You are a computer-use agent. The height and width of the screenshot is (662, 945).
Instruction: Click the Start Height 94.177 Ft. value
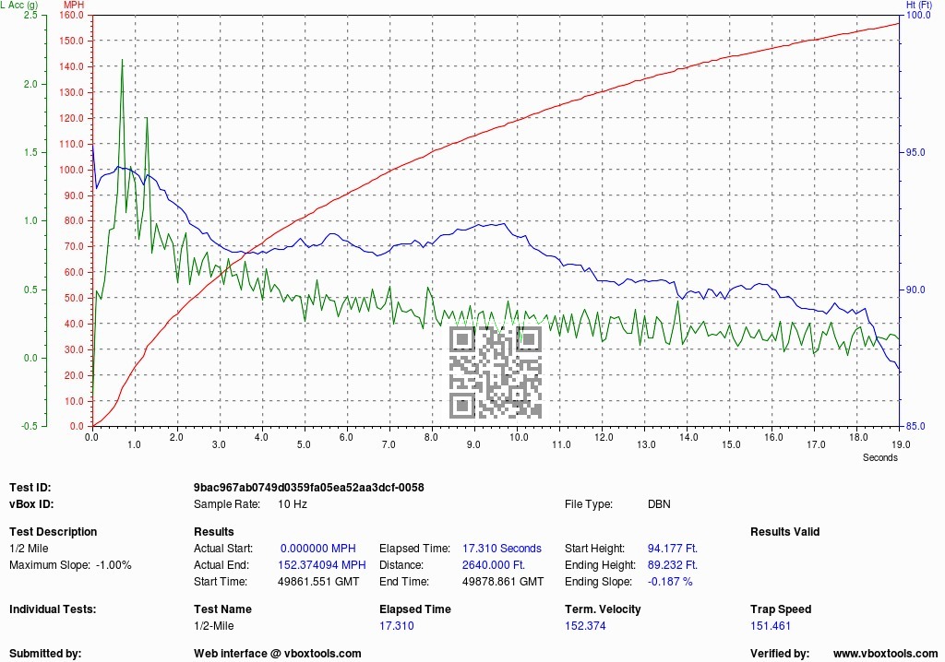[x=673, y=549]
